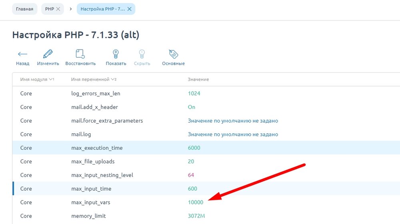Expand the breadcrumb chevron between tabs
400x224 pixels.
[x=70, y=9]
